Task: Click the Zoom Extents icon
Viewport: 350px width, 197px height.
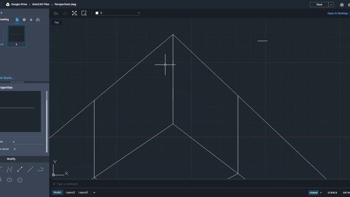Action: coord(74,13)
